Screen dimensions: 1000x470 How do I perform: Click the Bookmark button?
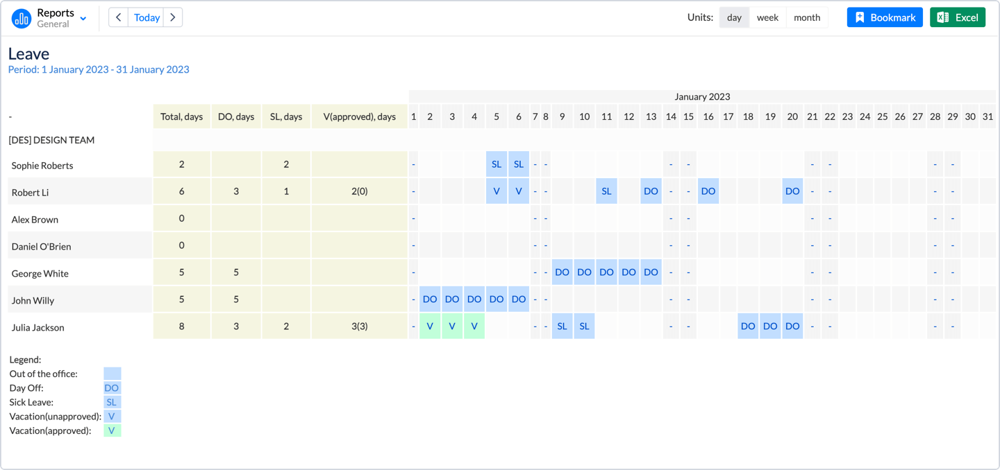(x=885, y=17)
